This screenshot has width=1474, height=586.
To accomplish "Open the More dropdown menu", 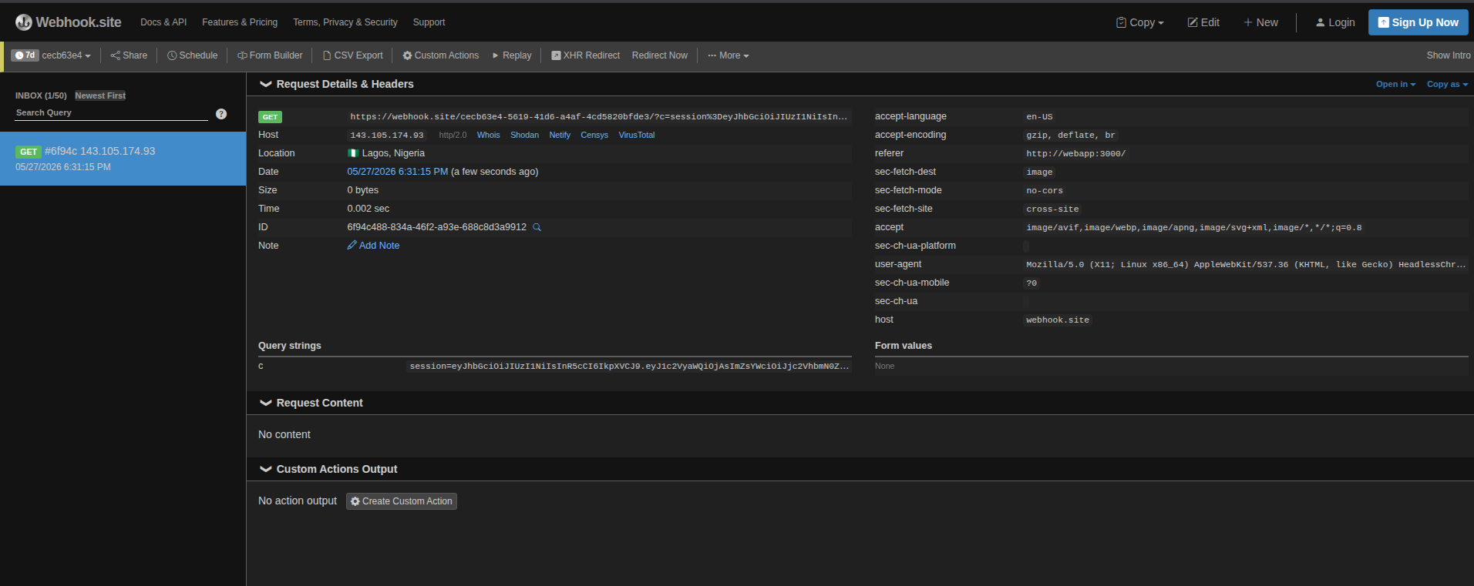I will pyautogui.click(x=729, y=55).
